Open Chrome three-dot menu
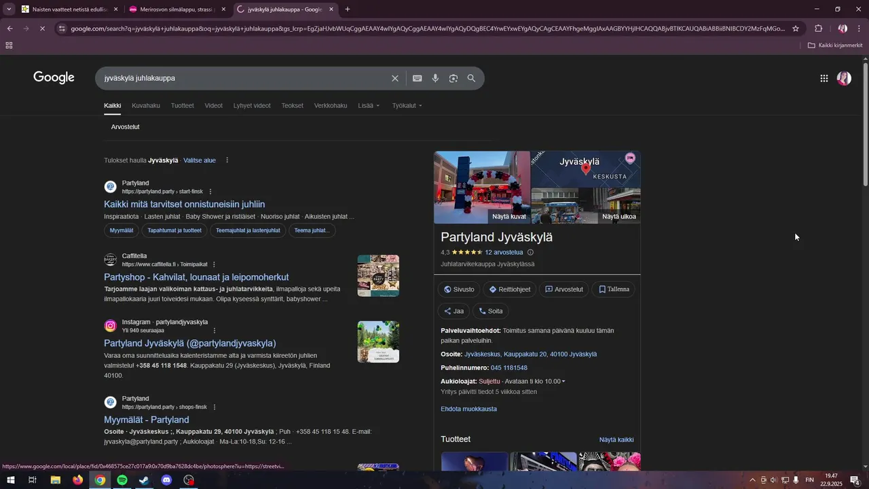Viewport: 869px width, 489px height. (x=859, y=29)
